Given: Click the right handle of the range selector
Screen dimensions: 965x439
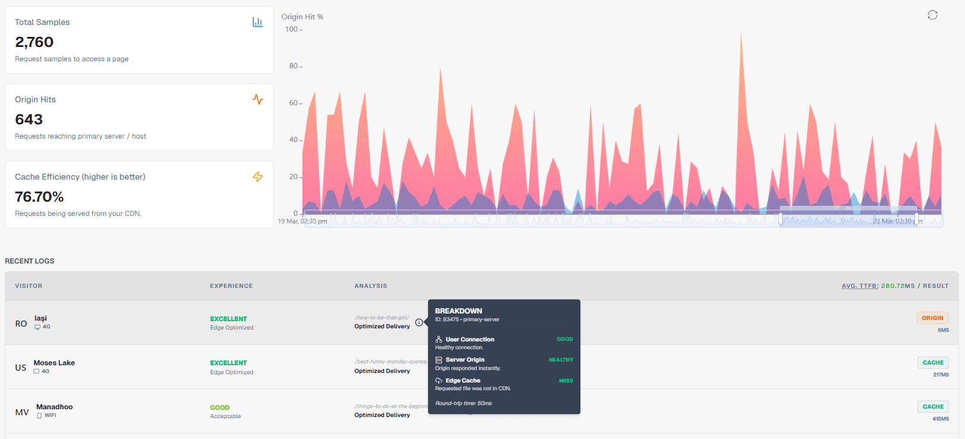Looking at the screenshot, I should pos(916,218).
